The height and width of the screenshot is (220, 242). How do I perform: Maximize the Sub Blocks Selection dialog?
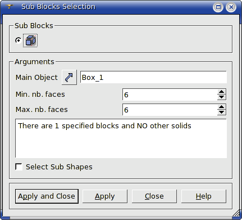point(218,7)
